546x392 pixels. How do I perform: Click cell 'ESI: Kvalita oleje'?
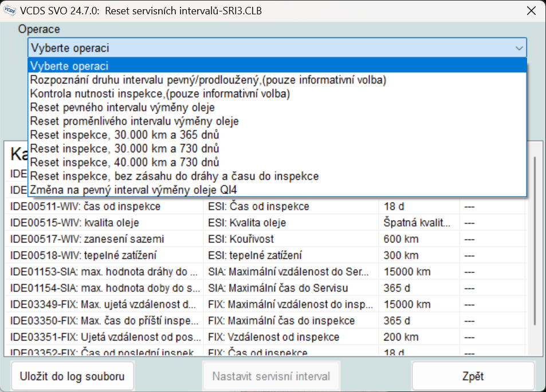tap(291, 223)
